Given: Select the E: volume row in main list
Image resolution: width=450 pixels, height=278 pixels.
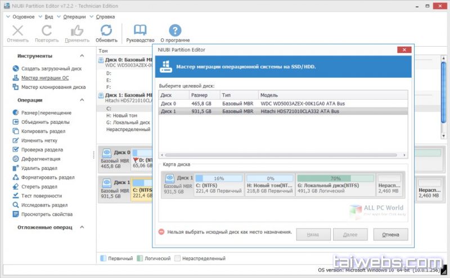Looking at the screenshot, I should 109,80.
